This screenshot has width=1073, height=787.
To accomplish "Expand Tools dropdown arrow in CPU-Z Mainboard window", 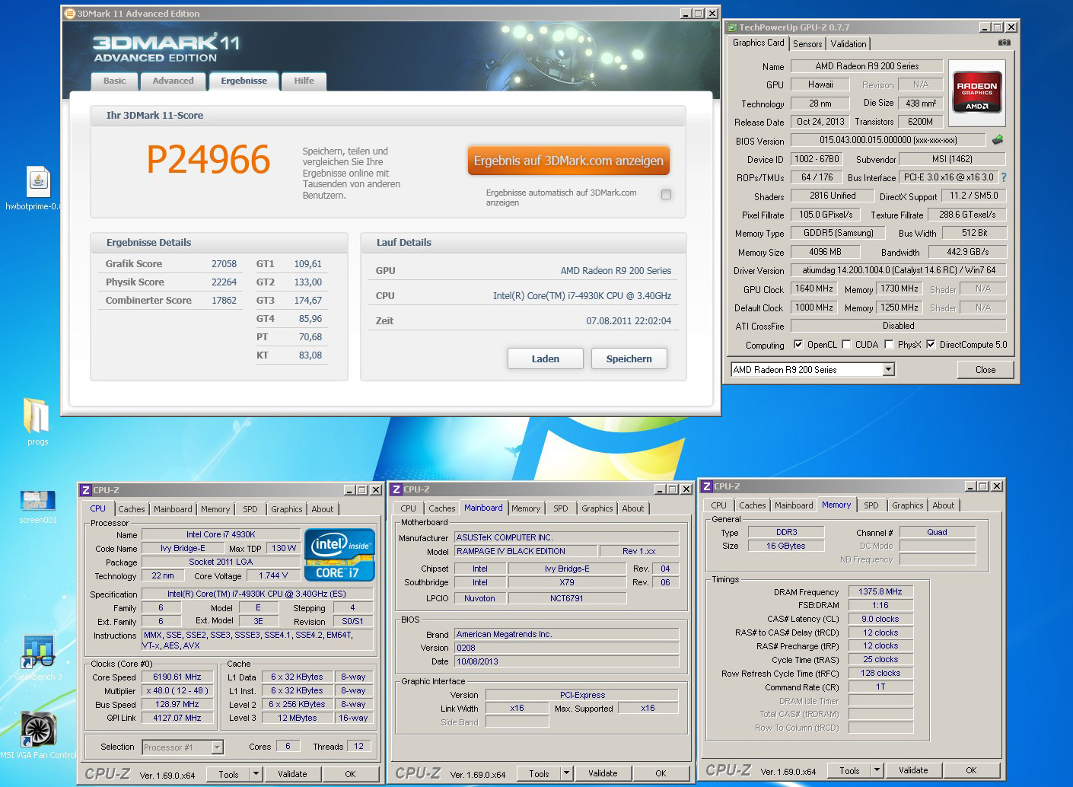I will pyautogui.click(x=566, y=773).
